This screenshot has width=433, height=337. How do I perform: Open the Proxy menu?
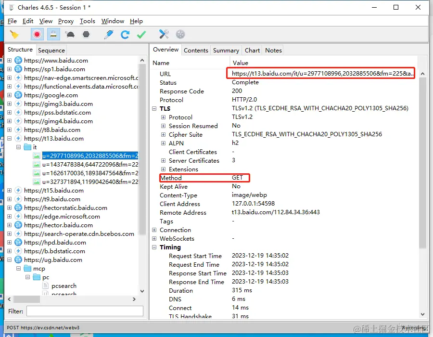pos(66,21)
